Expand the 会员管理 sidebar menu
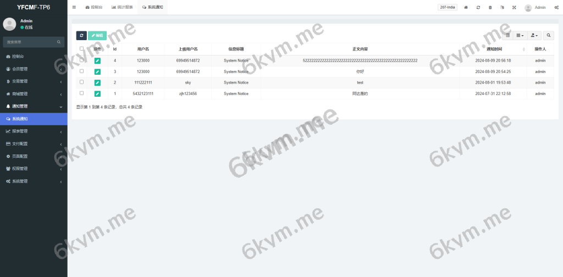The image size is (563, 277). [x=33, y=69]
